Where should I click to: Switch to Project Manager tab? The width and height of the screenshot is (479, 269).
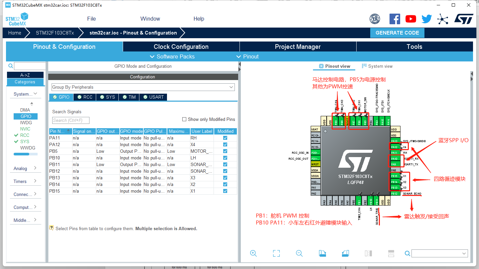[298, 46]
